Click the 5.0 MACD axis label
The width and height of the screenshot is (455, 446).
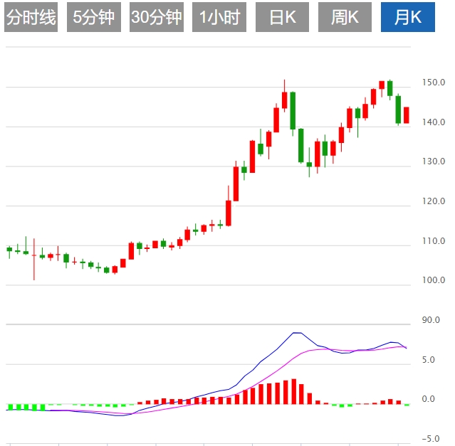click(429, 360)
